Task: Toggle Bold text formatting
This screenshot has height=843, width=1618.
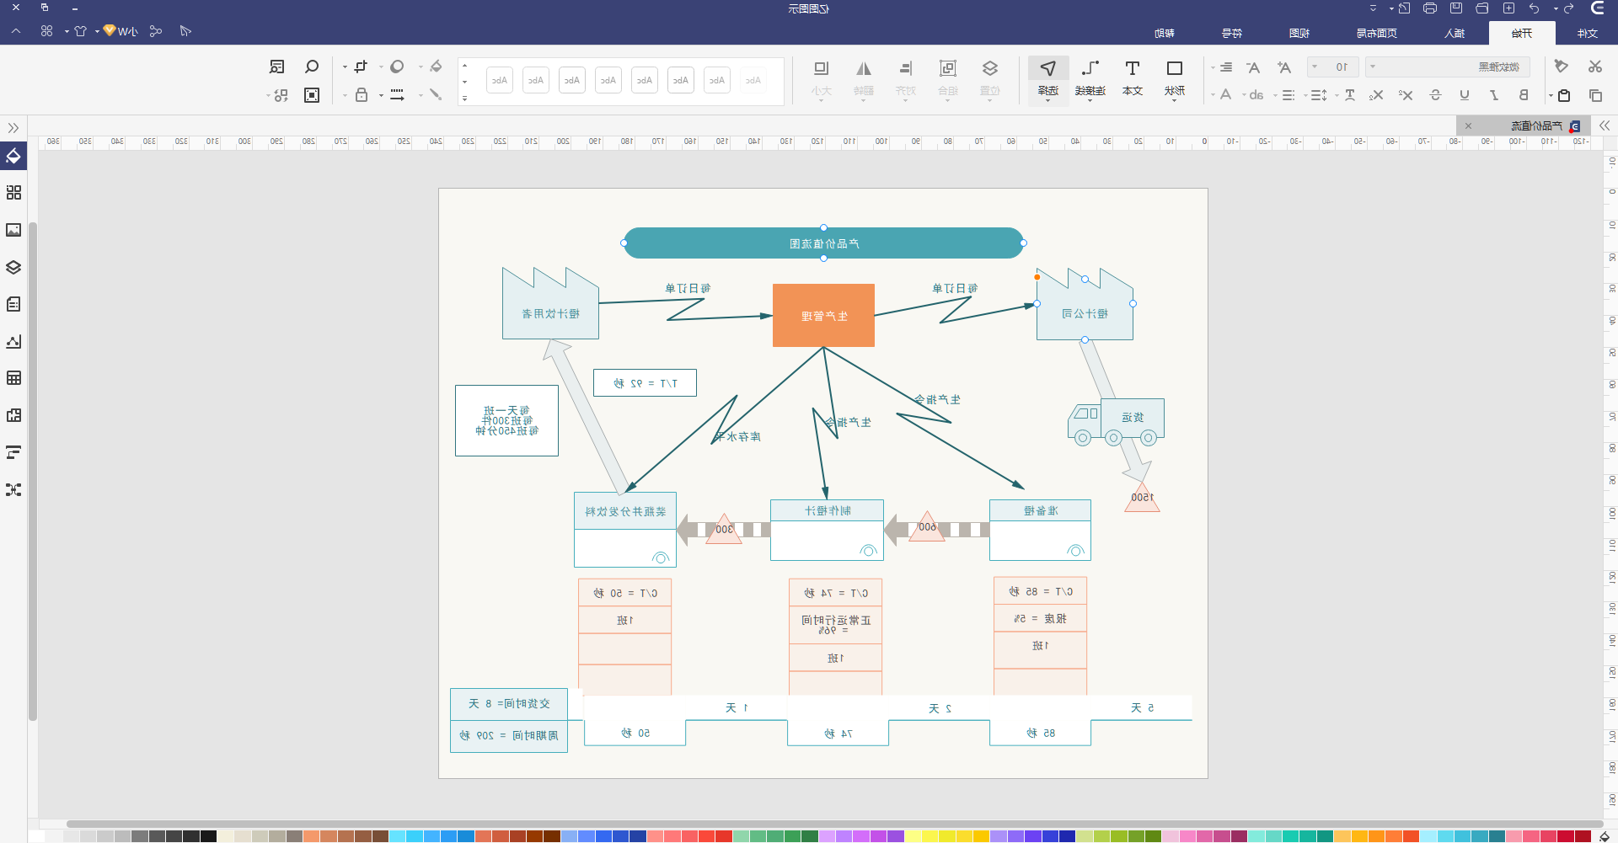Action: coord(1523,95)
